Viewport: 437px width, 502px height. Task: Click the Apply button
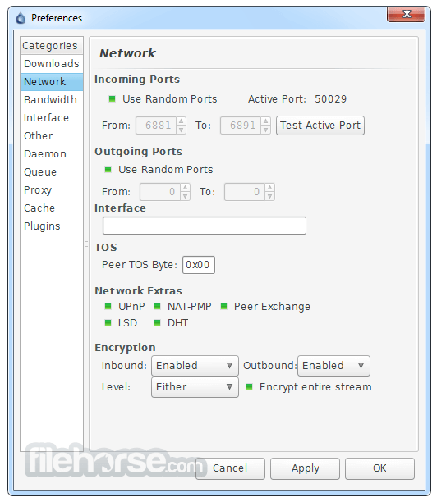pyautogui.click(x=305, y=468)
